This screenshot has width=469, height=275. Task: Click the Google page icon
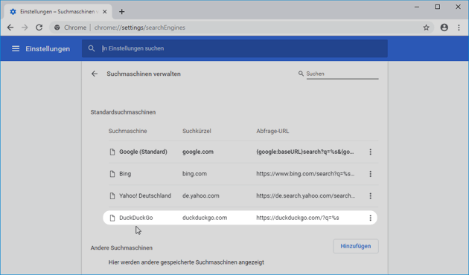[112, 152]
